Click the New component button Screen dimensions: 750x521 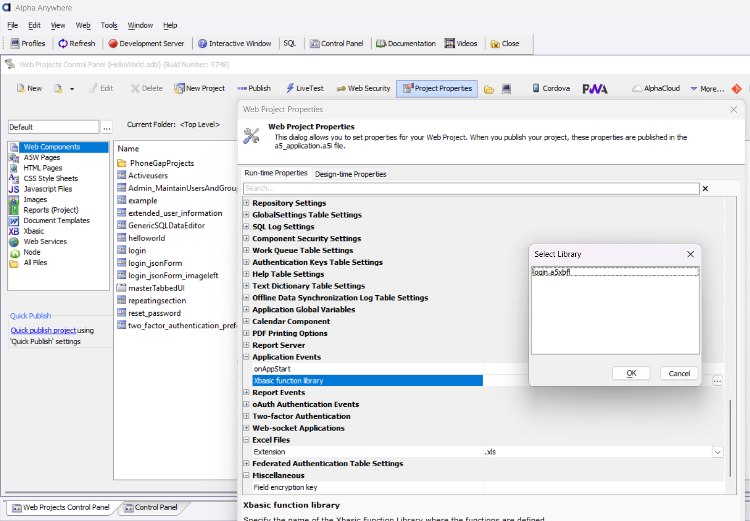[29, 88]
